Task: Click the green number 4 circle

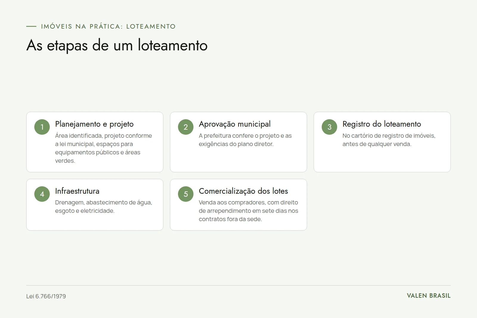Action: (x=42, y=194)
